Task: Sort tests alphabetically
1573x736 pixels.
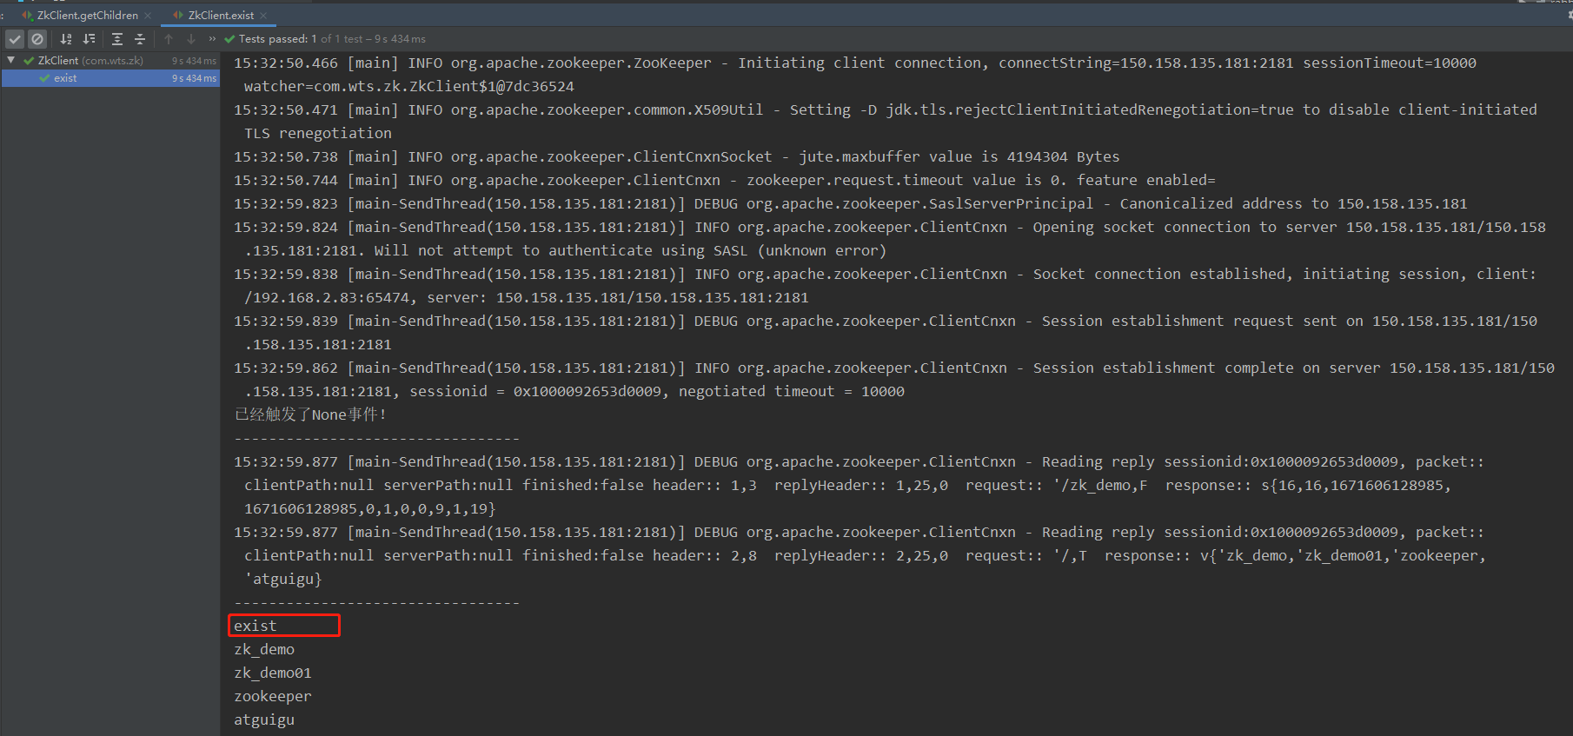Action: [66, 39]
